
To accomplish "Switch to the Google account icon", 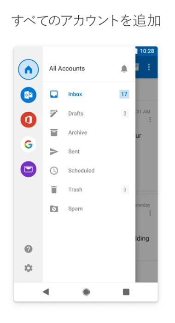I will pyautogui.click(x=29, y=144).
